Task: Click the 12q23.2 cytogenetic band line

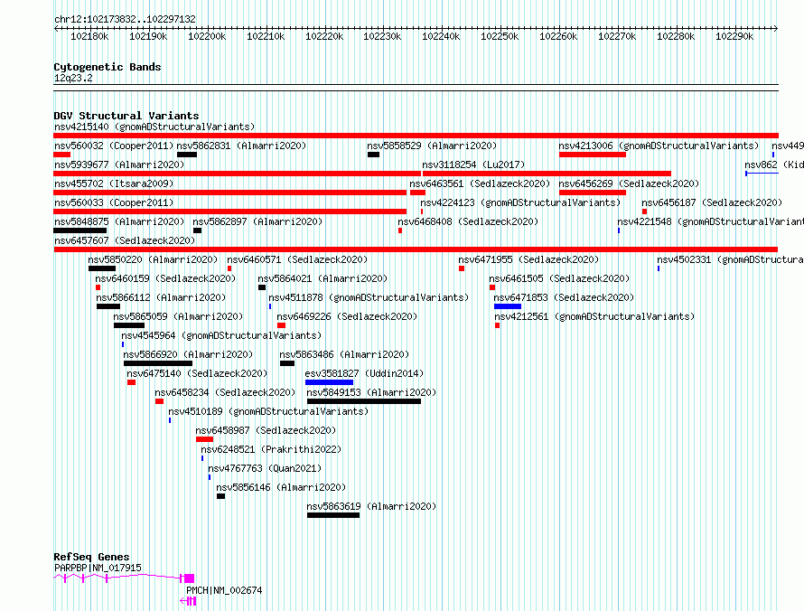Action: click(416, 88)
